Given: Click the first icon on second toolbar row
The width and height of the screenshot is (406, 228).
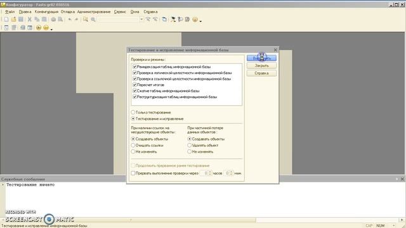Looking at the screenshot, I should tap(6, 27).
